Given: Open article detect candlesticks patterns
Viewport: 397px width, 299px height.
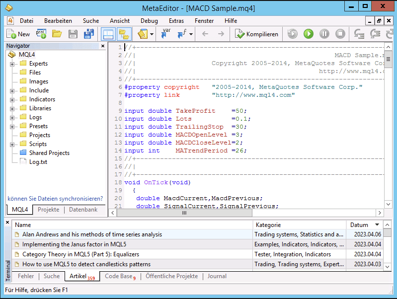Looking at the screenshot, I should 86,264.
